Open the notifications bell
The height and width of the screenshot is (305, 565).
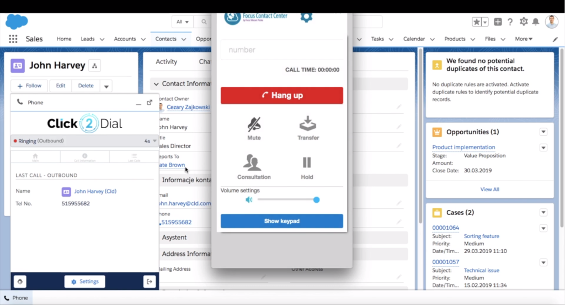(536, 22)
